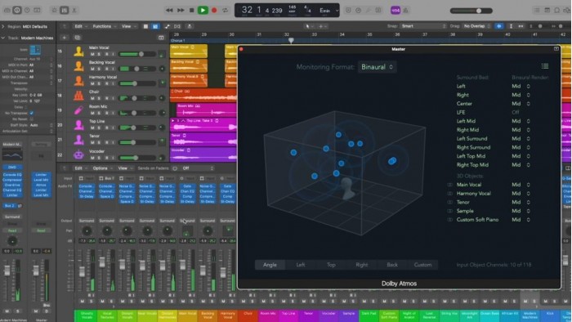
Task: Click the Tenor track icon
Action: [x=78, y=140]
